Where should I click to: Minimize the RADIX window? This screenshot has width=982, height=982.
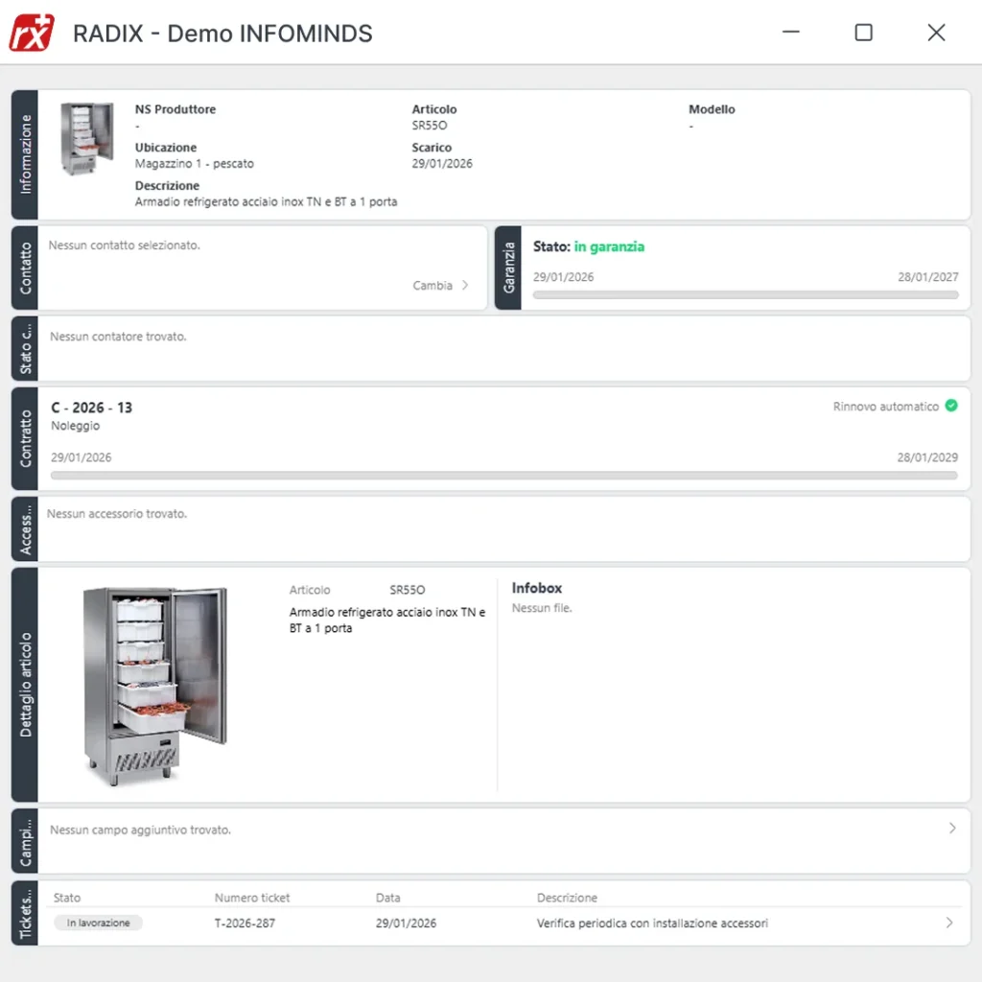coord(791,33)
